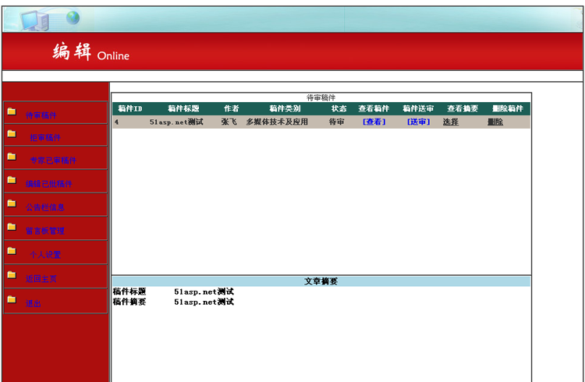
Task: Click the 稿件标题 column header
Action: 183,108
